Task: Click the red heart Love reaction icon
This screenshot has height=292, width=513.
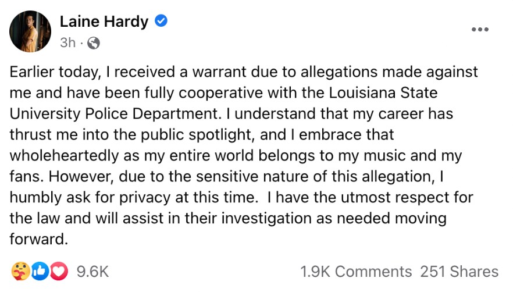Action: click(59, 272)
